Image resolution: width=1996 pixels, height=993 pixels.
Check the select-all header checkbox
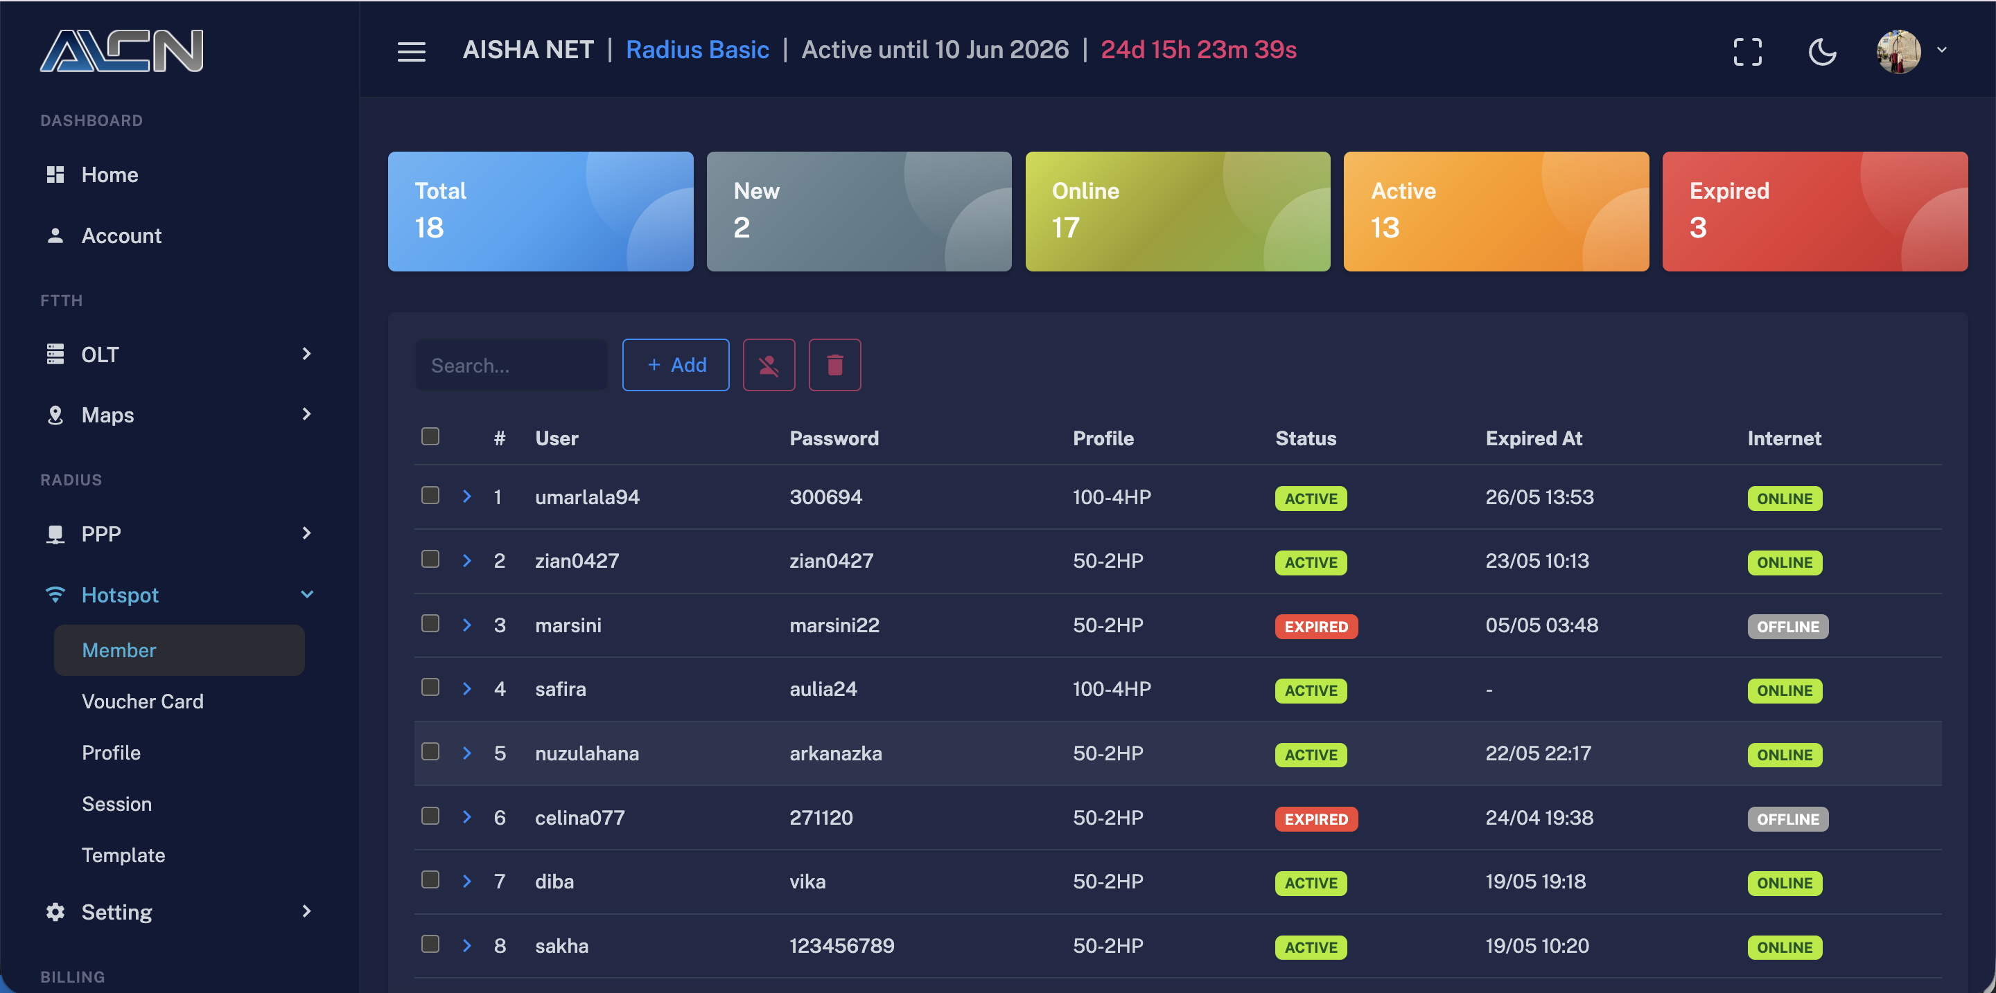pyautogui.click(x=430, y=436)
